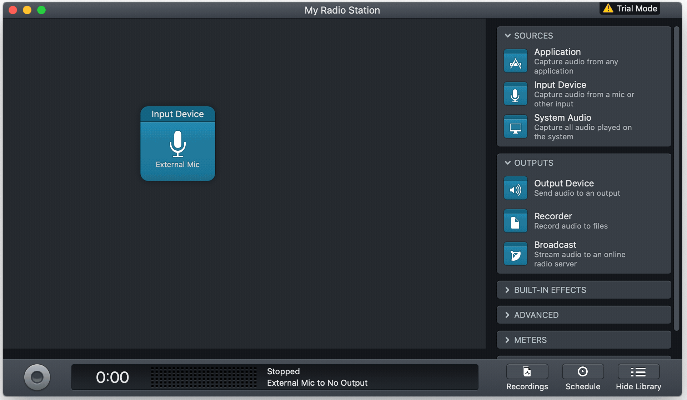Select the Application source icon
Screen dimensions: 687x400
point(515,61)
